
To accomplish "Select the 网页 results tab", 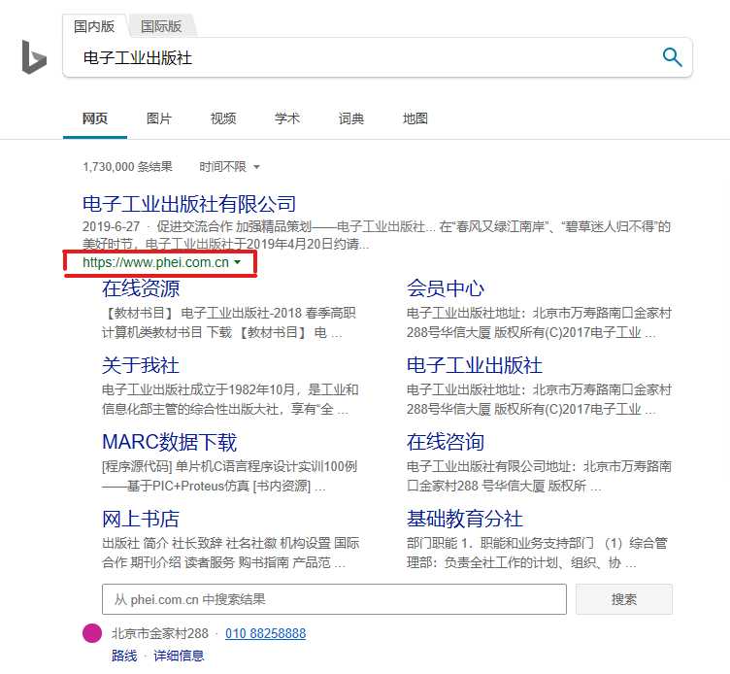I will pyautogui.click(x=95, y=118).
